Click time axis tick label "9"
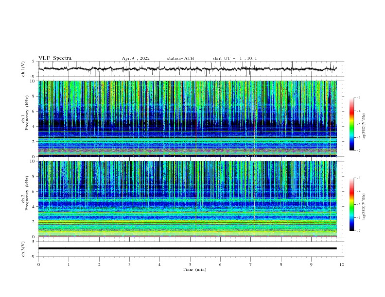The width and height of the screenshot is (385, 297). [x=311, y=264]
